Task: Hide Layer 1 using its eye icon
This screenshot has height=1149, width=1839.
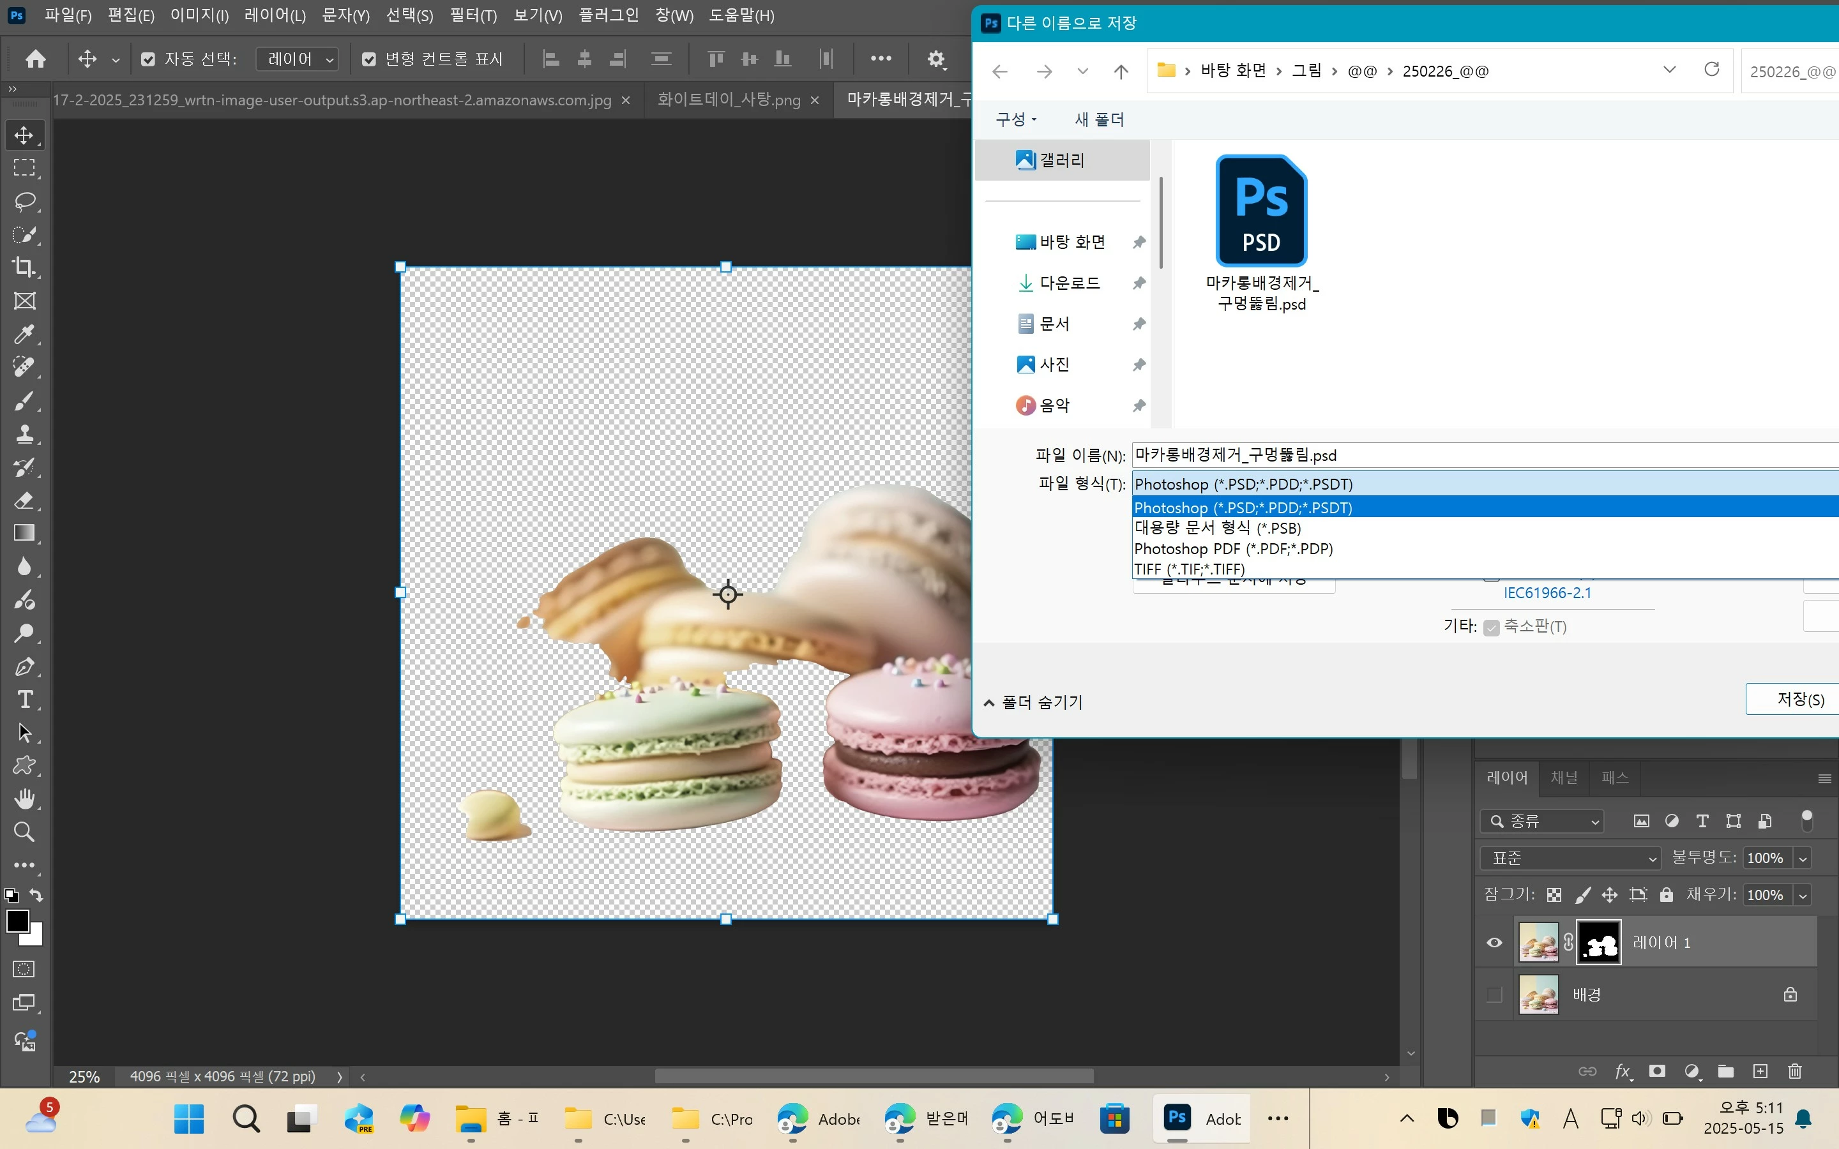Action: coord(1494,943)
